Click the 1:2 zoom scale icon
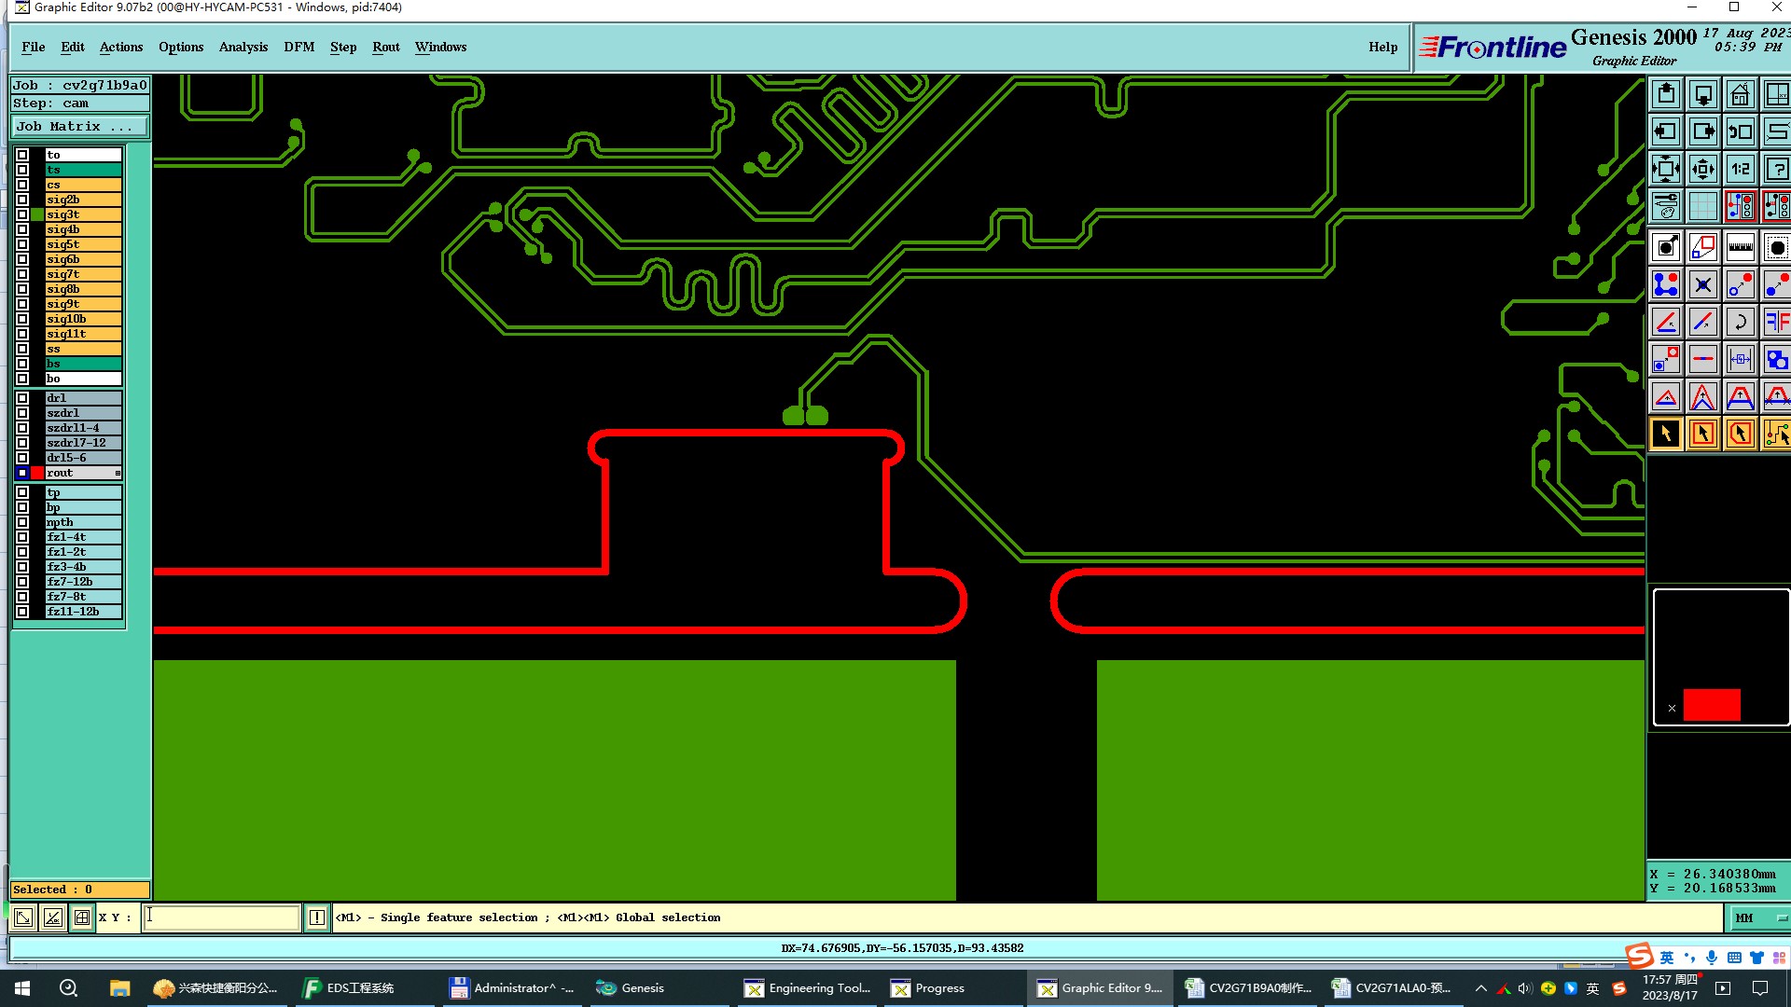 tap(1740, 170)
